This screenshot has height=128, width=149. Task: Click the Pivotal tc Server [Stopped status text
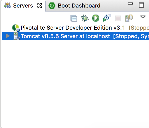139,28
